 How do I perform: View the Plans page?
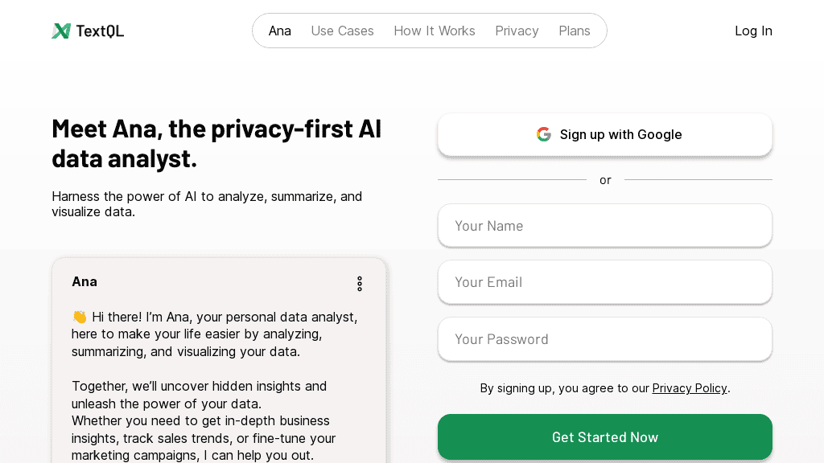click(575, 31)
